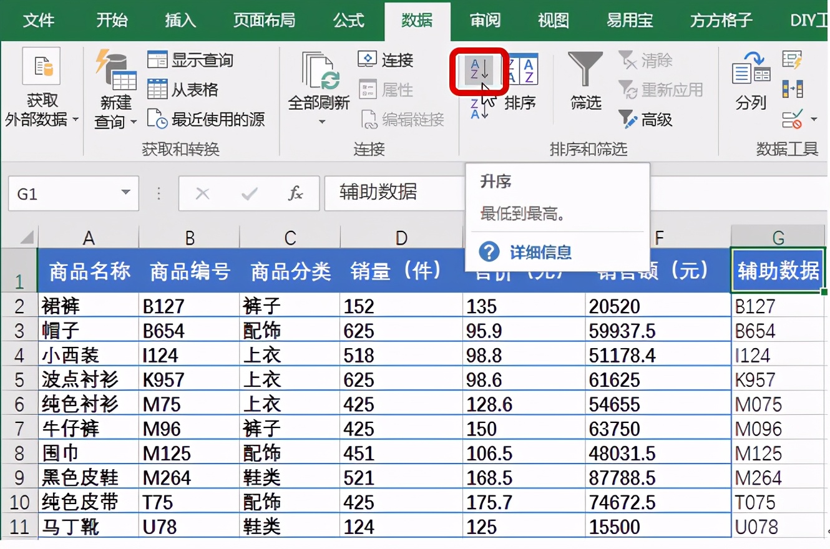
Task: Click the 显示查询 (Show Queries) icon
Action: (x=159, y=60)
